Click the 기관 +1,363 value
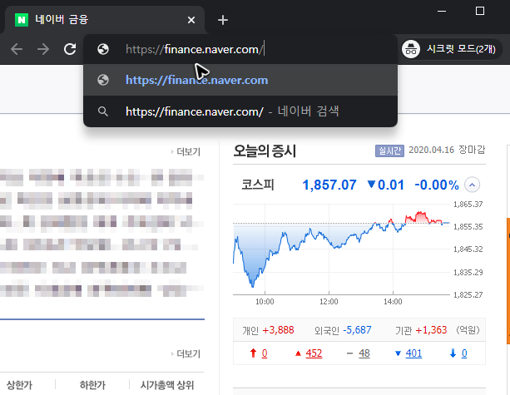 [x=431, y=330]
